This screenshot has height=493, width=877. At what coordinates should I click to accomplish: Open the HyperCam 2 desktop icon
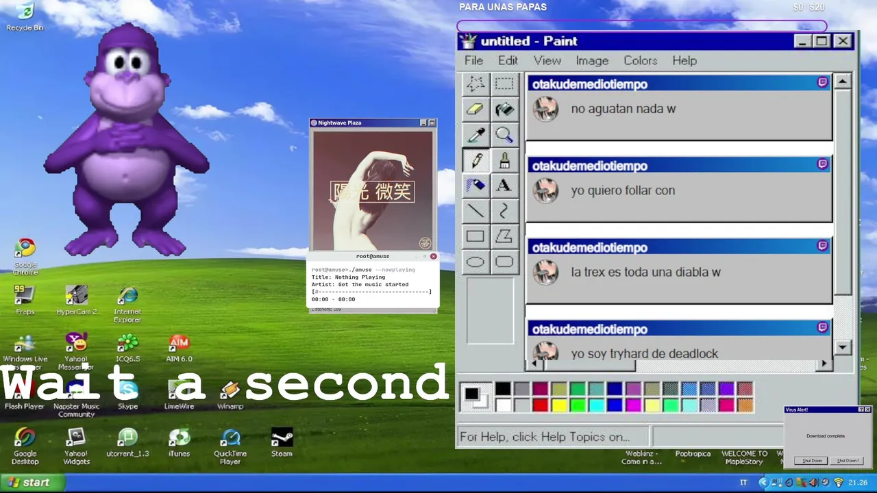tap(76, 299)
